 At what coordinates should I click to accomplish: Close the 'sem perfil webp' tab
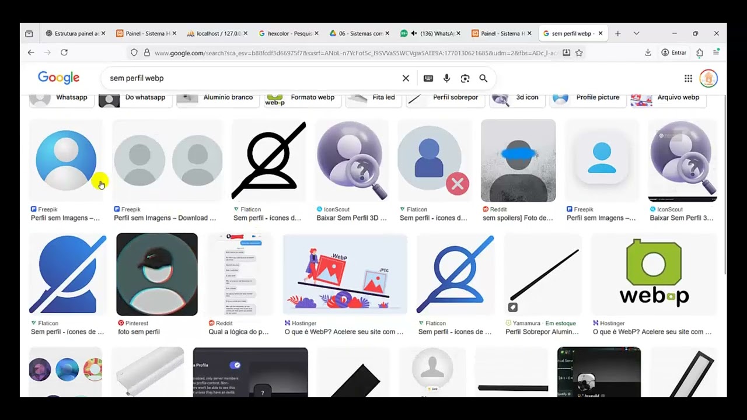[x=600, y=33]
